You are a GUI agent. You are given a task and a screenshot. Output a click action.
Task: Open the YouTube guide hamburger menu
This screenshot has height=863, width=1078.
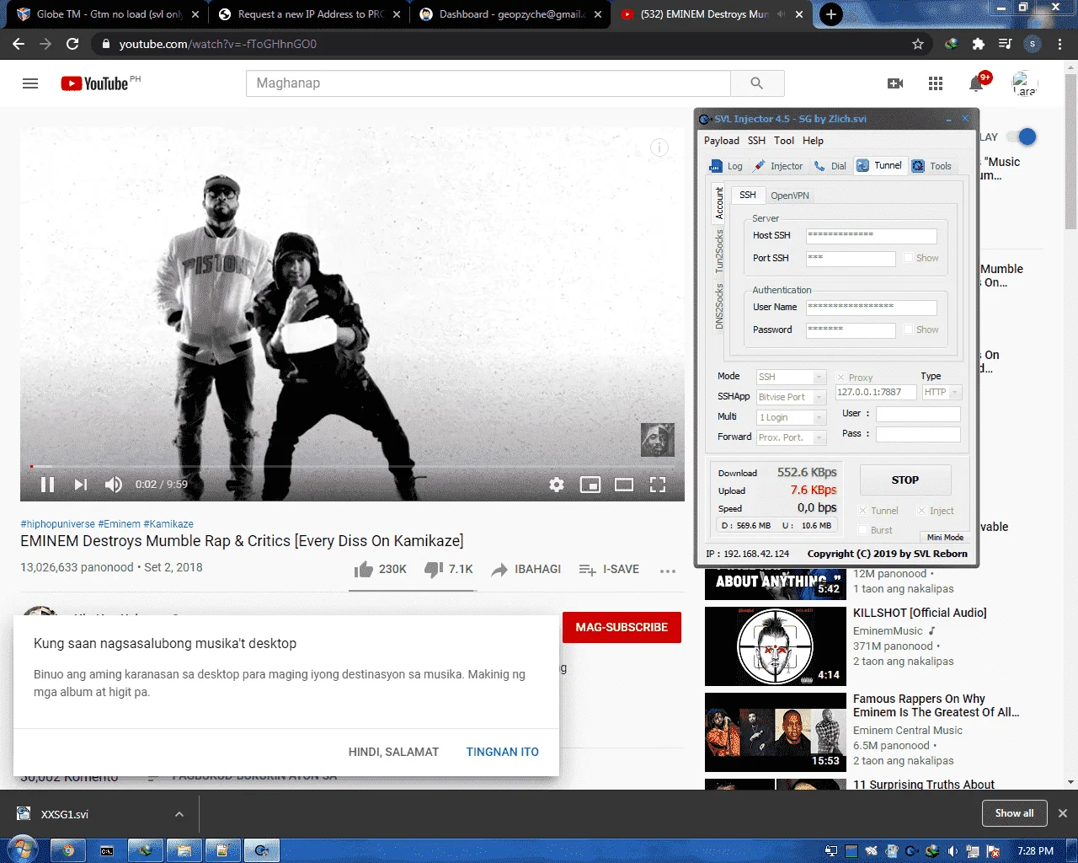click(x=30, y=83)
